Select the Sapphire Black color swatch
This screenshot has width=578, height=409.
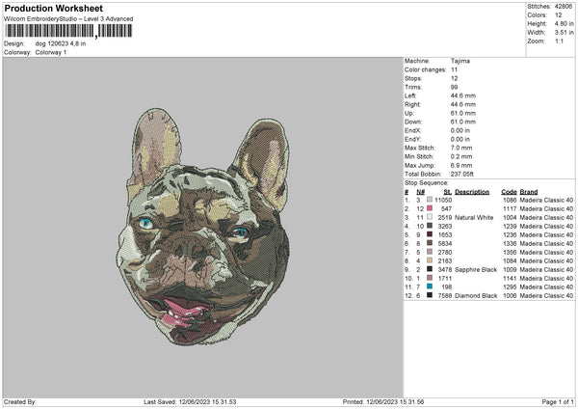[430, 269]
